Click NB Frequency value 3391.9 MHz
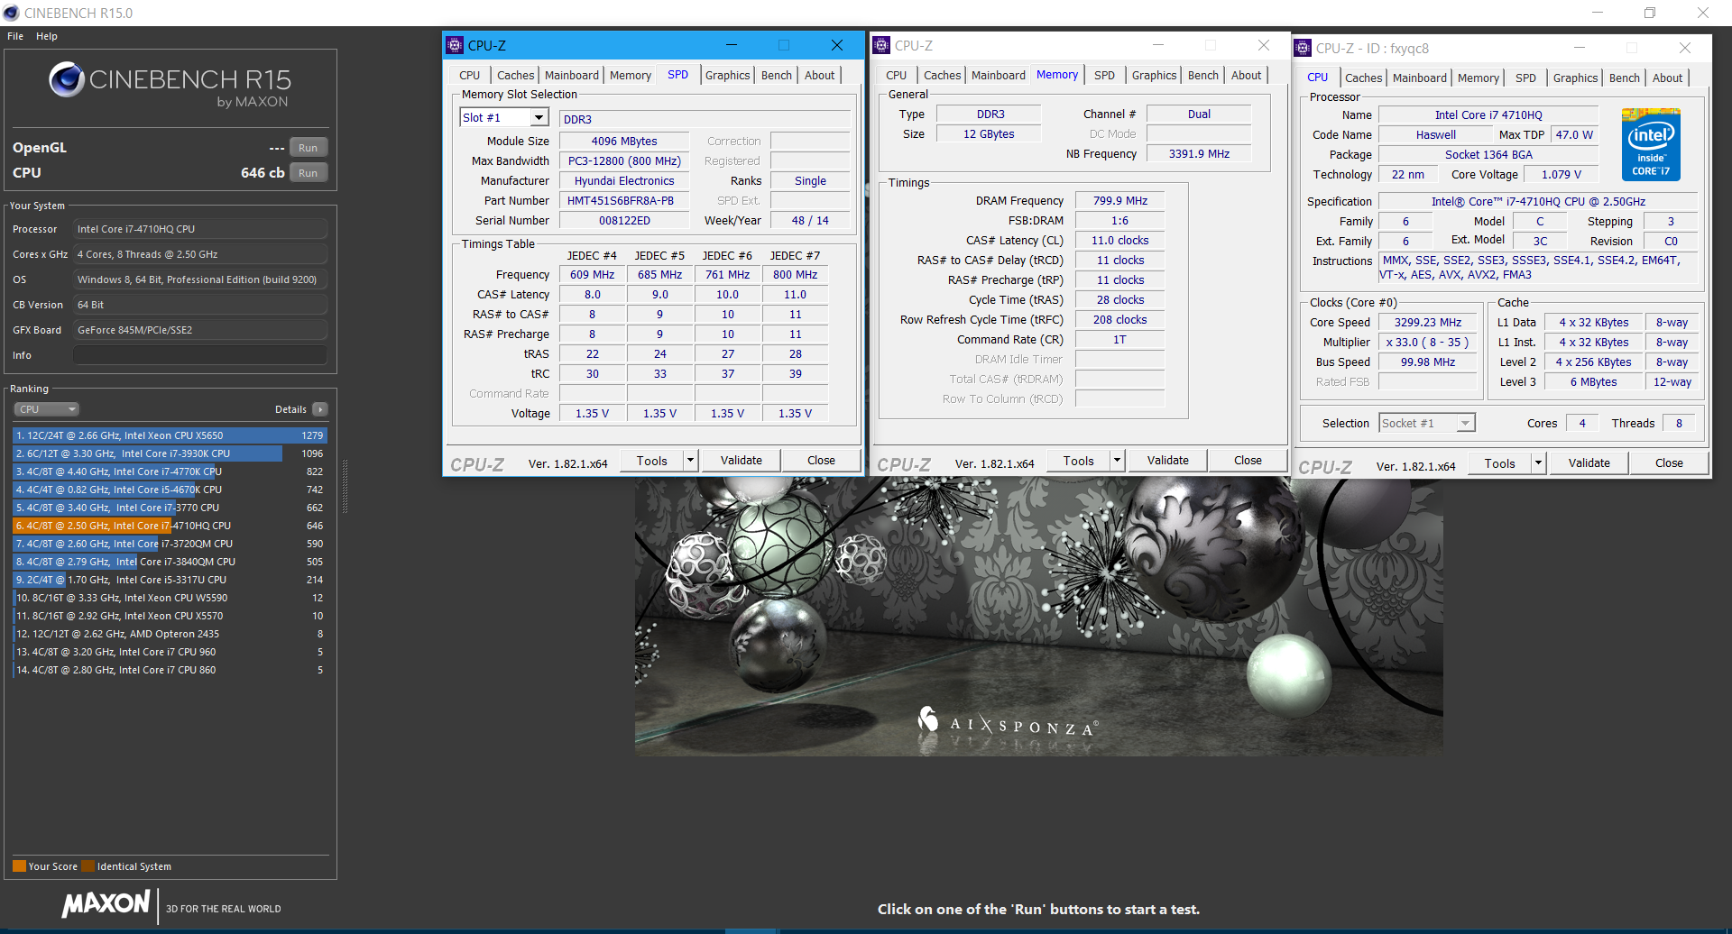 coord(1200,153)
